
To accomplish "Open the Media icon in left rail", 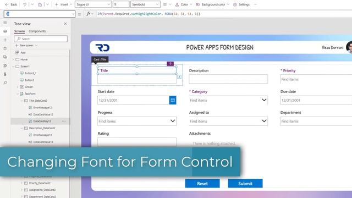I will click(5, 57).
